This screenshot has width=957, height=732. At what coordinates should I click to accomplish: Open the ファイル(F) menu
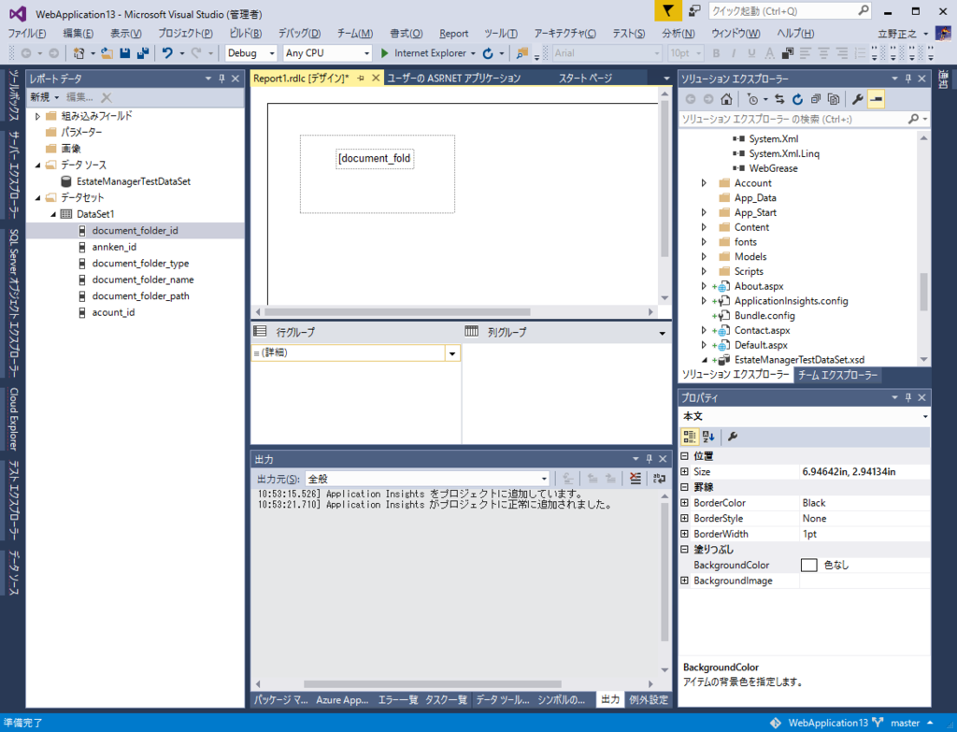(x=27, y=33)
